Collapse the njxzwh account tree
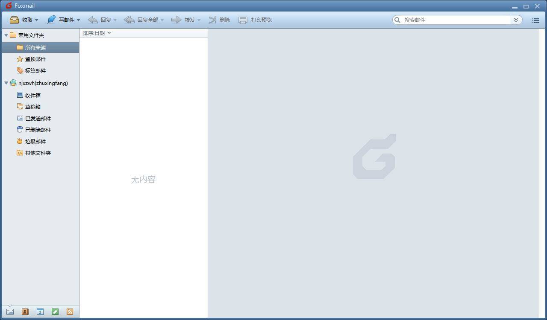547x320 pixels. coord(6,83)
